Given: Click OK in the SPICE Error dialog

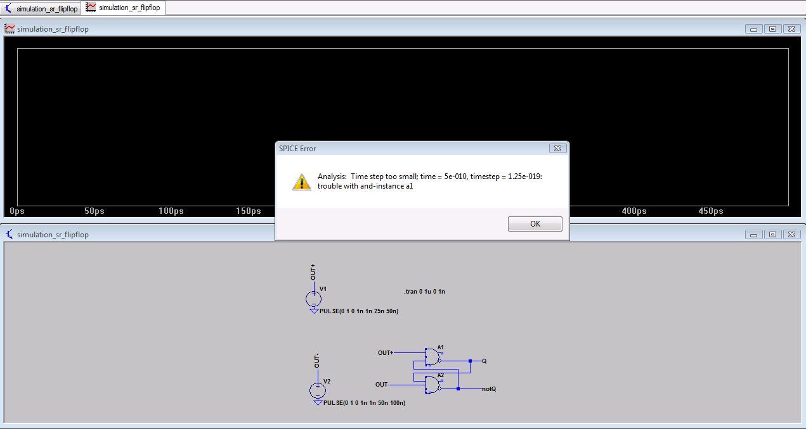Looking at the screenshot, I should (x=535, y=224).
